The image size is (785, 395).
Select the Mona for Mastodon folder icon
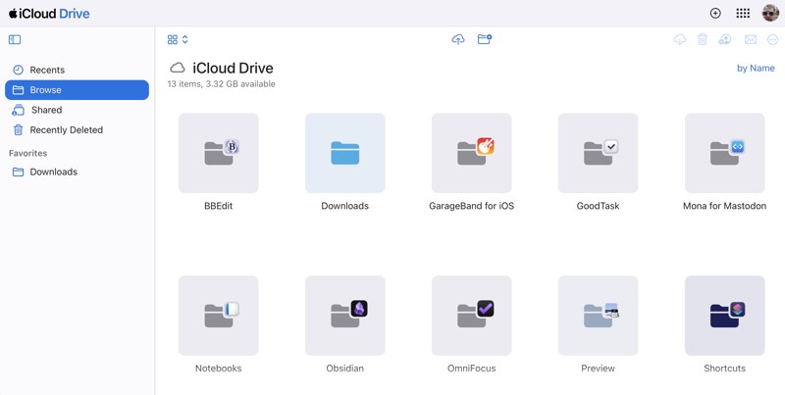coord(725,153)
